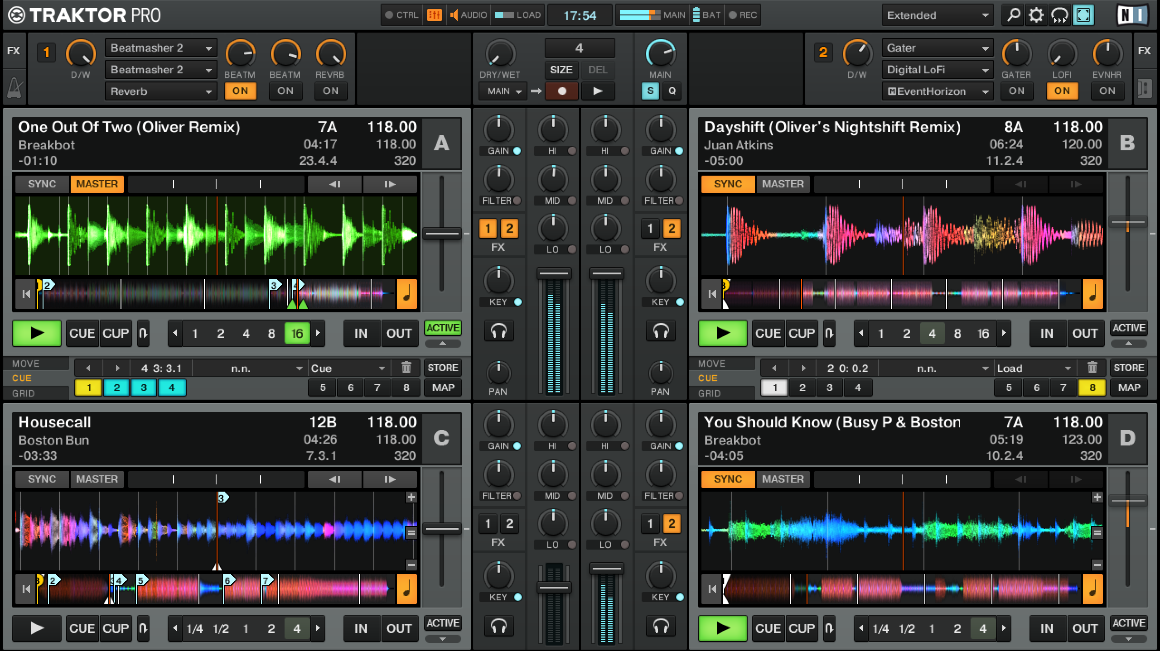1160x651 pixels.
Task: Toggle headphone cue for Deck A
Action: coord(498,331)
